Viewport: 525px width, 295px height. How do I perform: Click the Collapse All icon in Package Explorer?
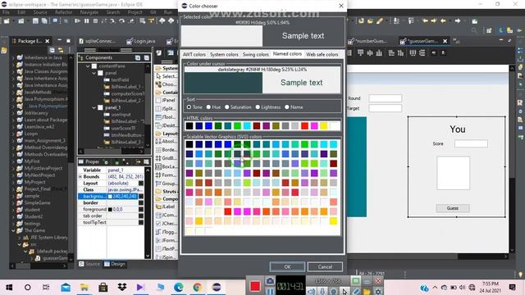point(52,50)
